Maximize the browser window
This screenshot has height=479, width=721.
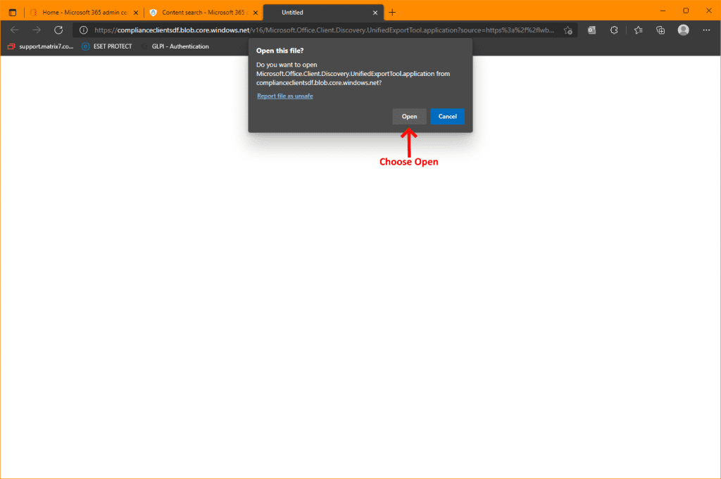point(686,11)
